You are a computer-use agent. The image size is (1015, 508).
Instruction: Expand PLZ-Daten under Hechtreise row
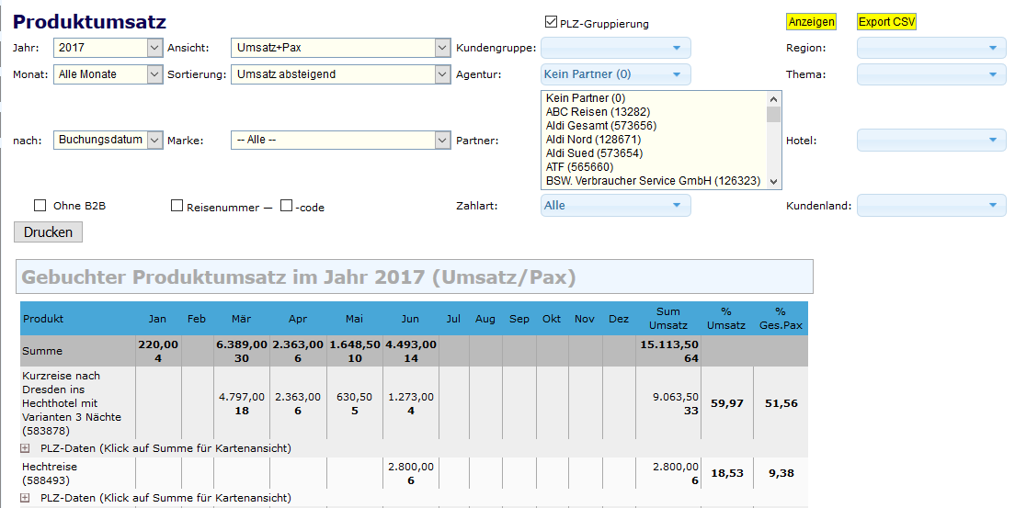pyautogui.click(x=25, y=498)
